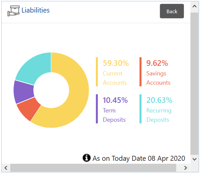Click the vertical scrollbar up arrow

pos(194,6)
